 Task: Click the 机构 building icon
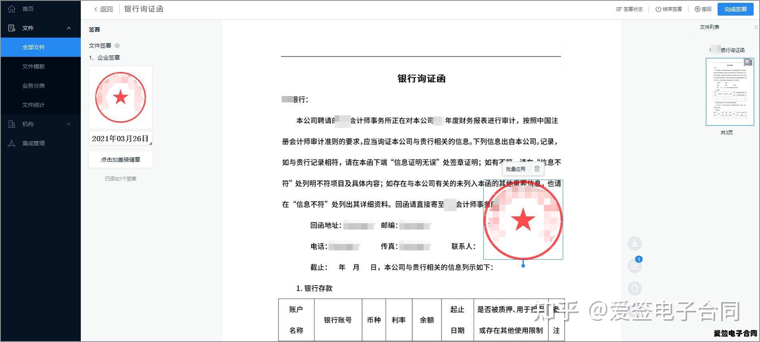pyautogui.click(x=12, y=124)
